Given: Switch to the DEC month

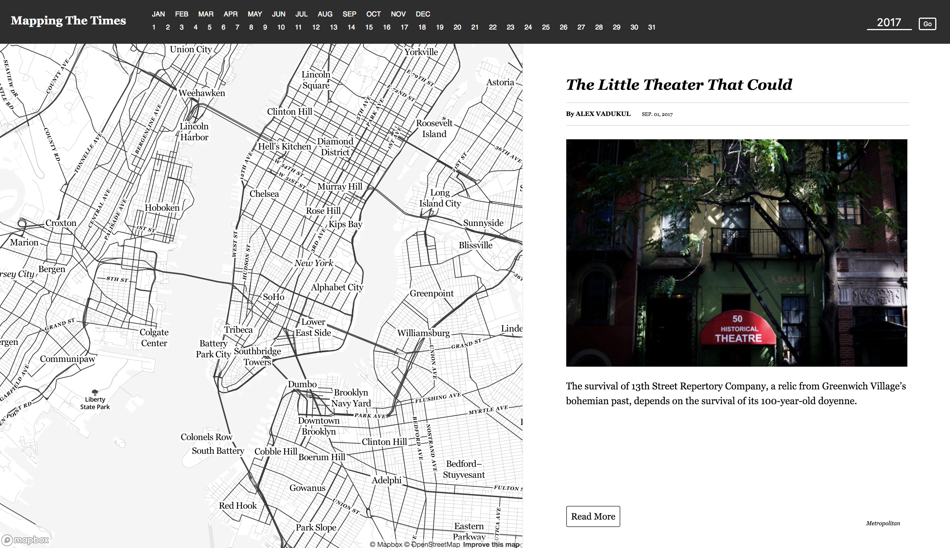Looking at the screenshot, I should pyautogui.click(x=422, y=14).
